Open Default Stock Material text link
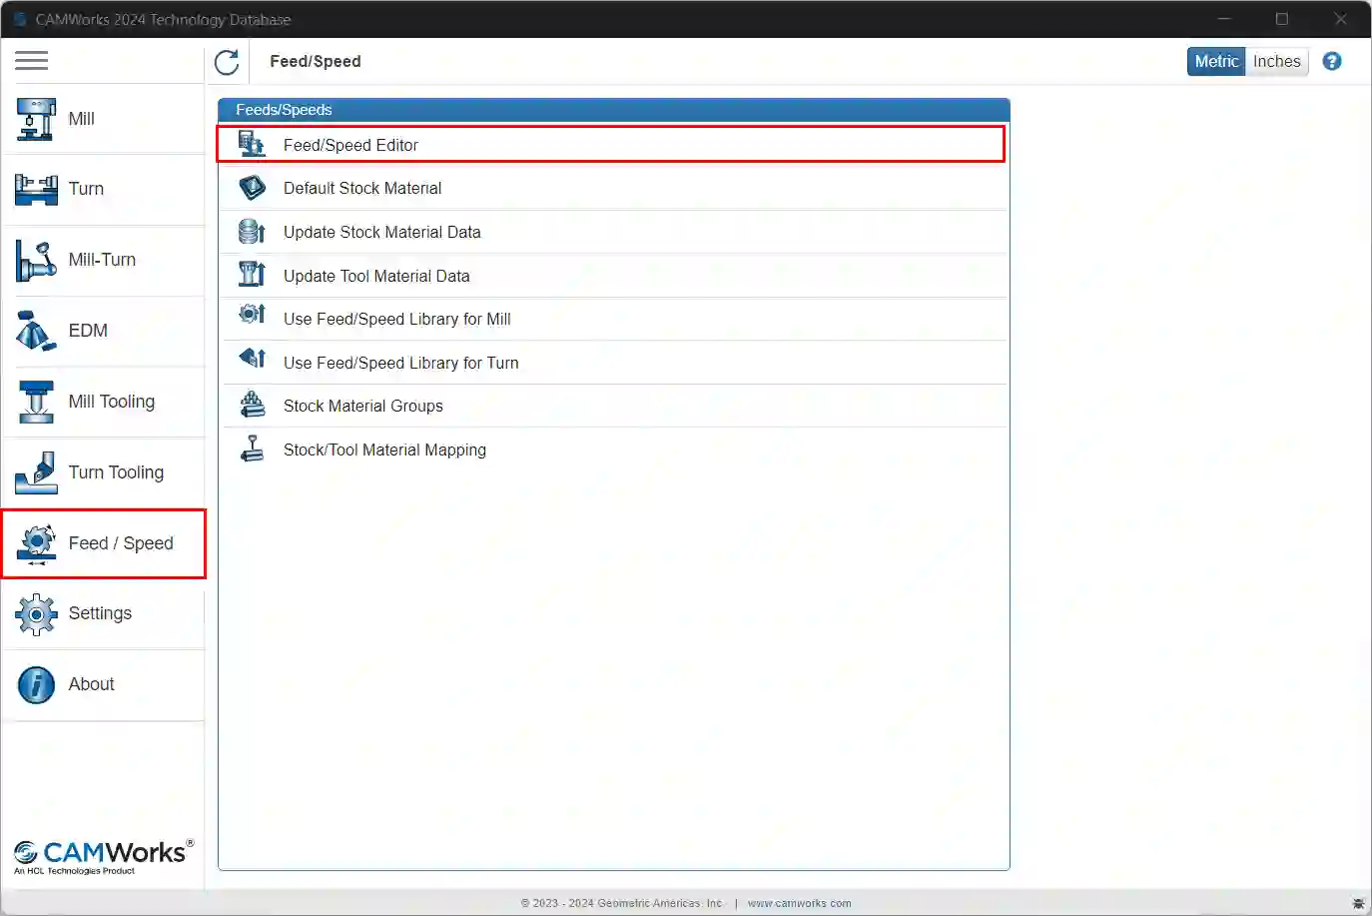The image size is (1372, 916). tap(362, 188)
